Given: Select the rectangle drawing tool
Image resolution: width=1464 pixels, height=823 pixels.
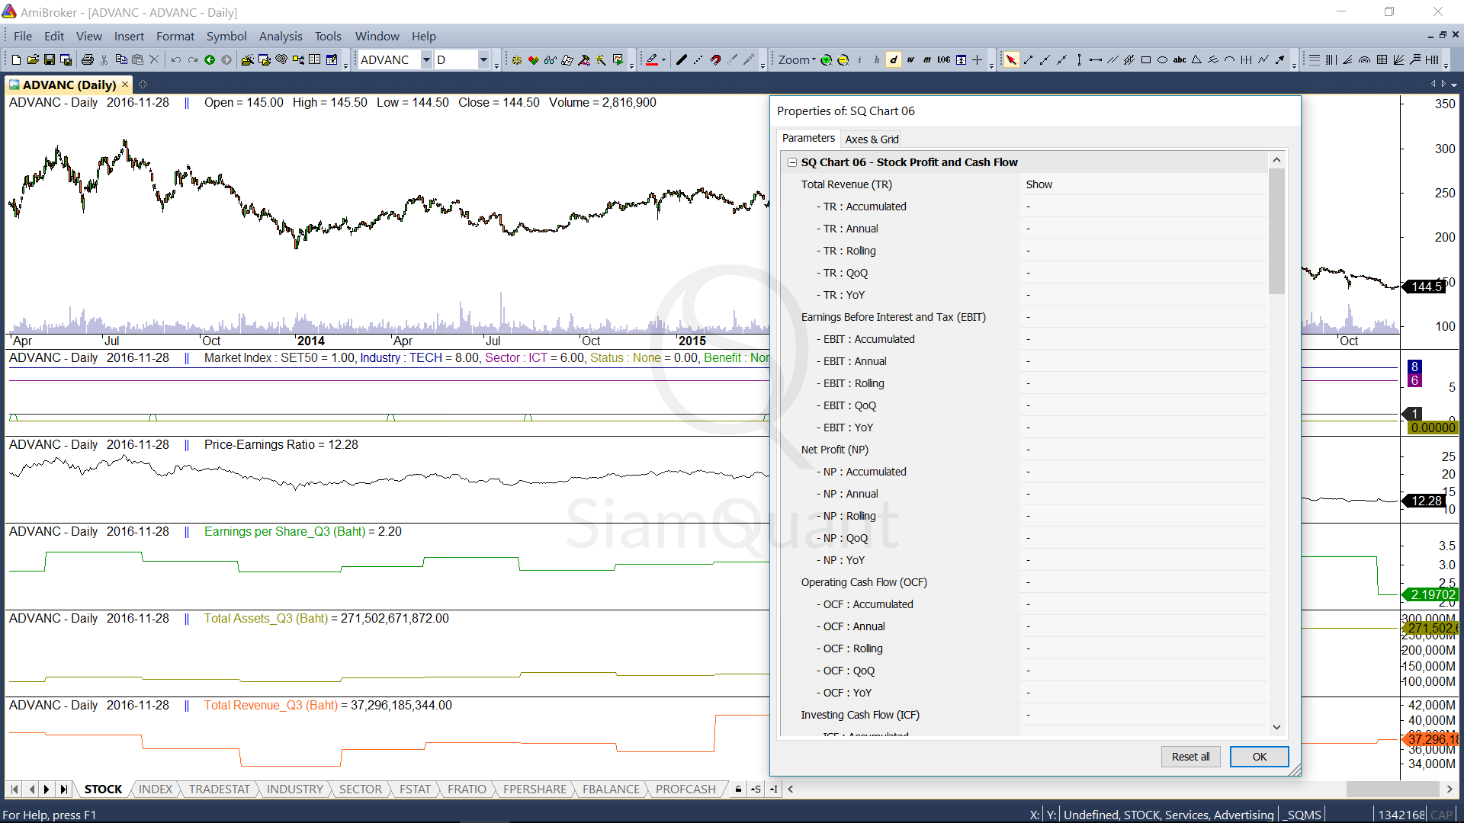Looking at the screenshot, I should 1145,60.
